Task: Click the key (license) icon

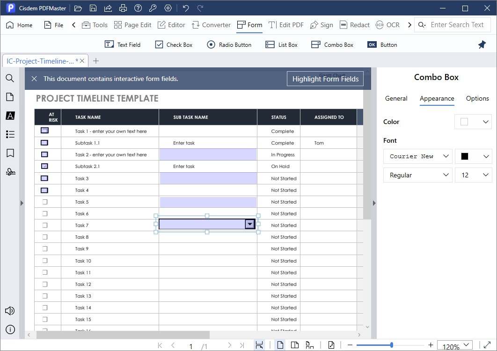Action: coord(153,8)
